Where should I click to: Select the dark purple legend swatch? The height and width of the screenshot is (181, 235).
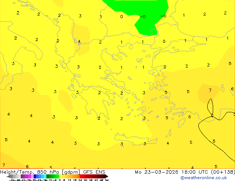[22, 176]
